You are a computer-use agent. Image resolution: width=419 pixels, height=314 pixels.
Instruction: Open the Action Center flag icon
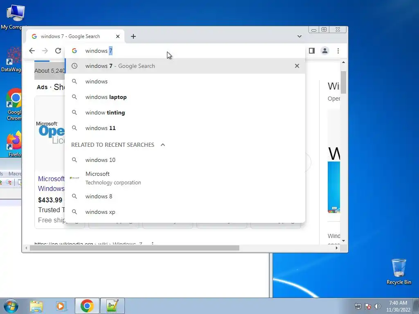368,306
